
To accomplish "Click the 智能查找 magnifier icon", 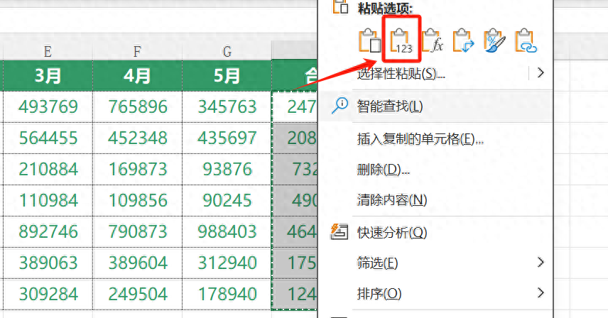I will pos(340,106).
